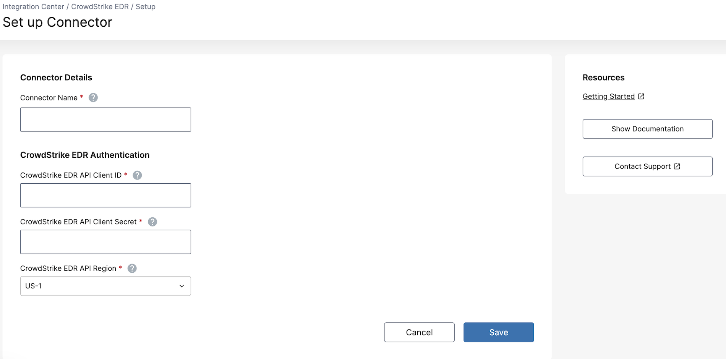726x359 pixels.
Task: Click the API Client Secret help icon
Action: [x=152, y=222]
